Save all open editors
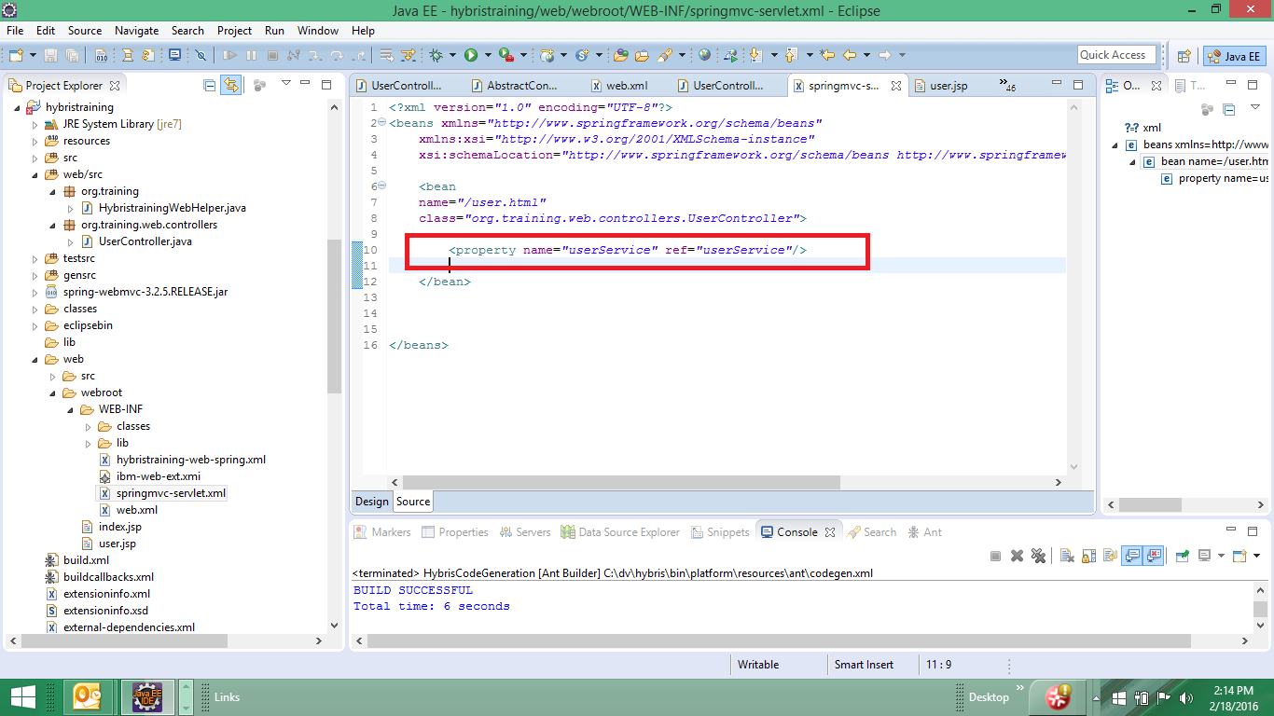1274x716 pixels. [70, 54]
